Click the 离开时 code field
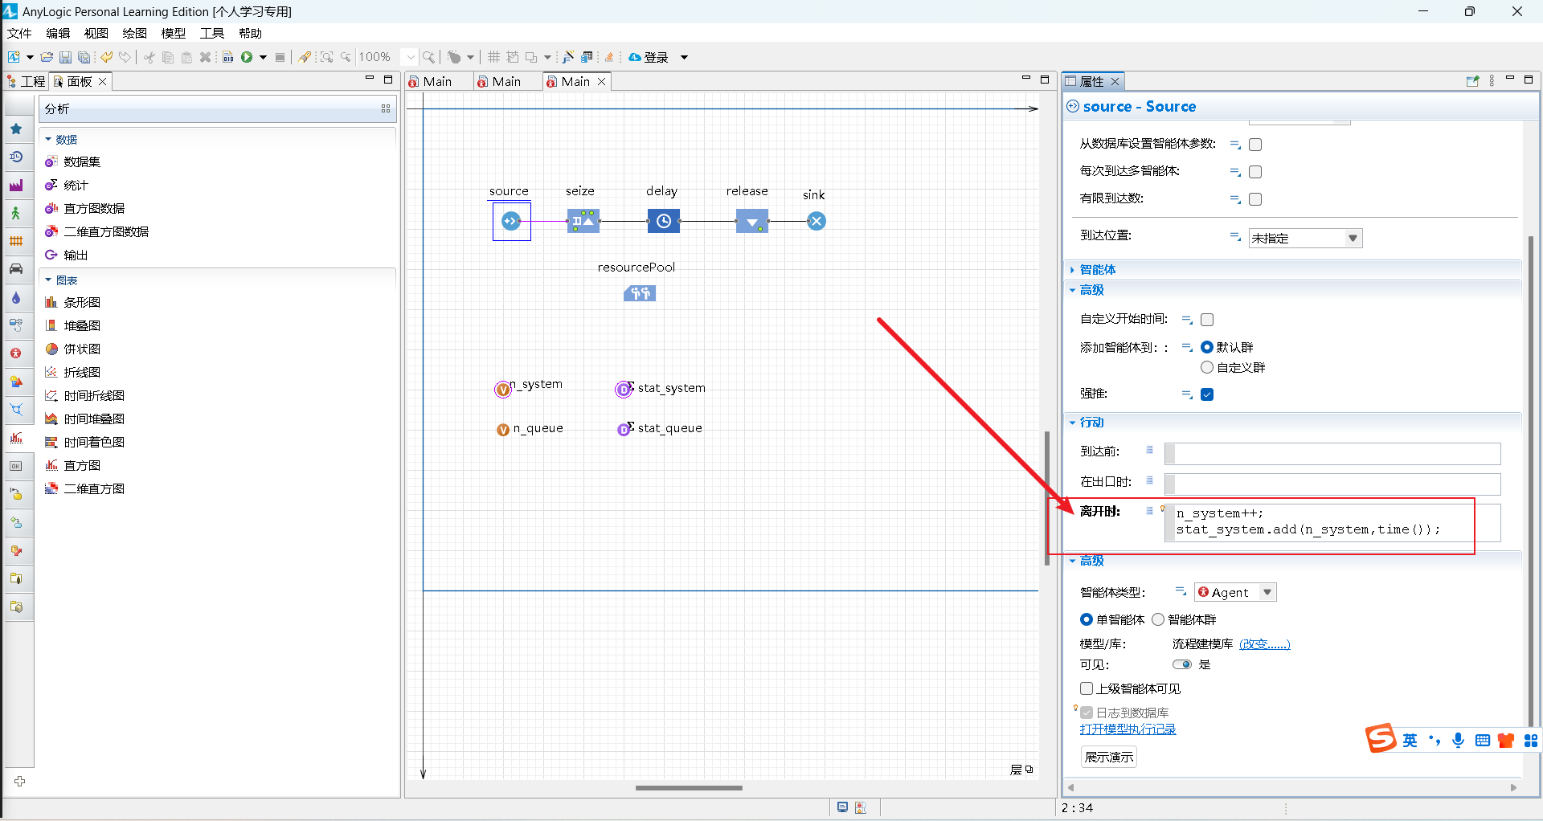 coord(1332,522)
